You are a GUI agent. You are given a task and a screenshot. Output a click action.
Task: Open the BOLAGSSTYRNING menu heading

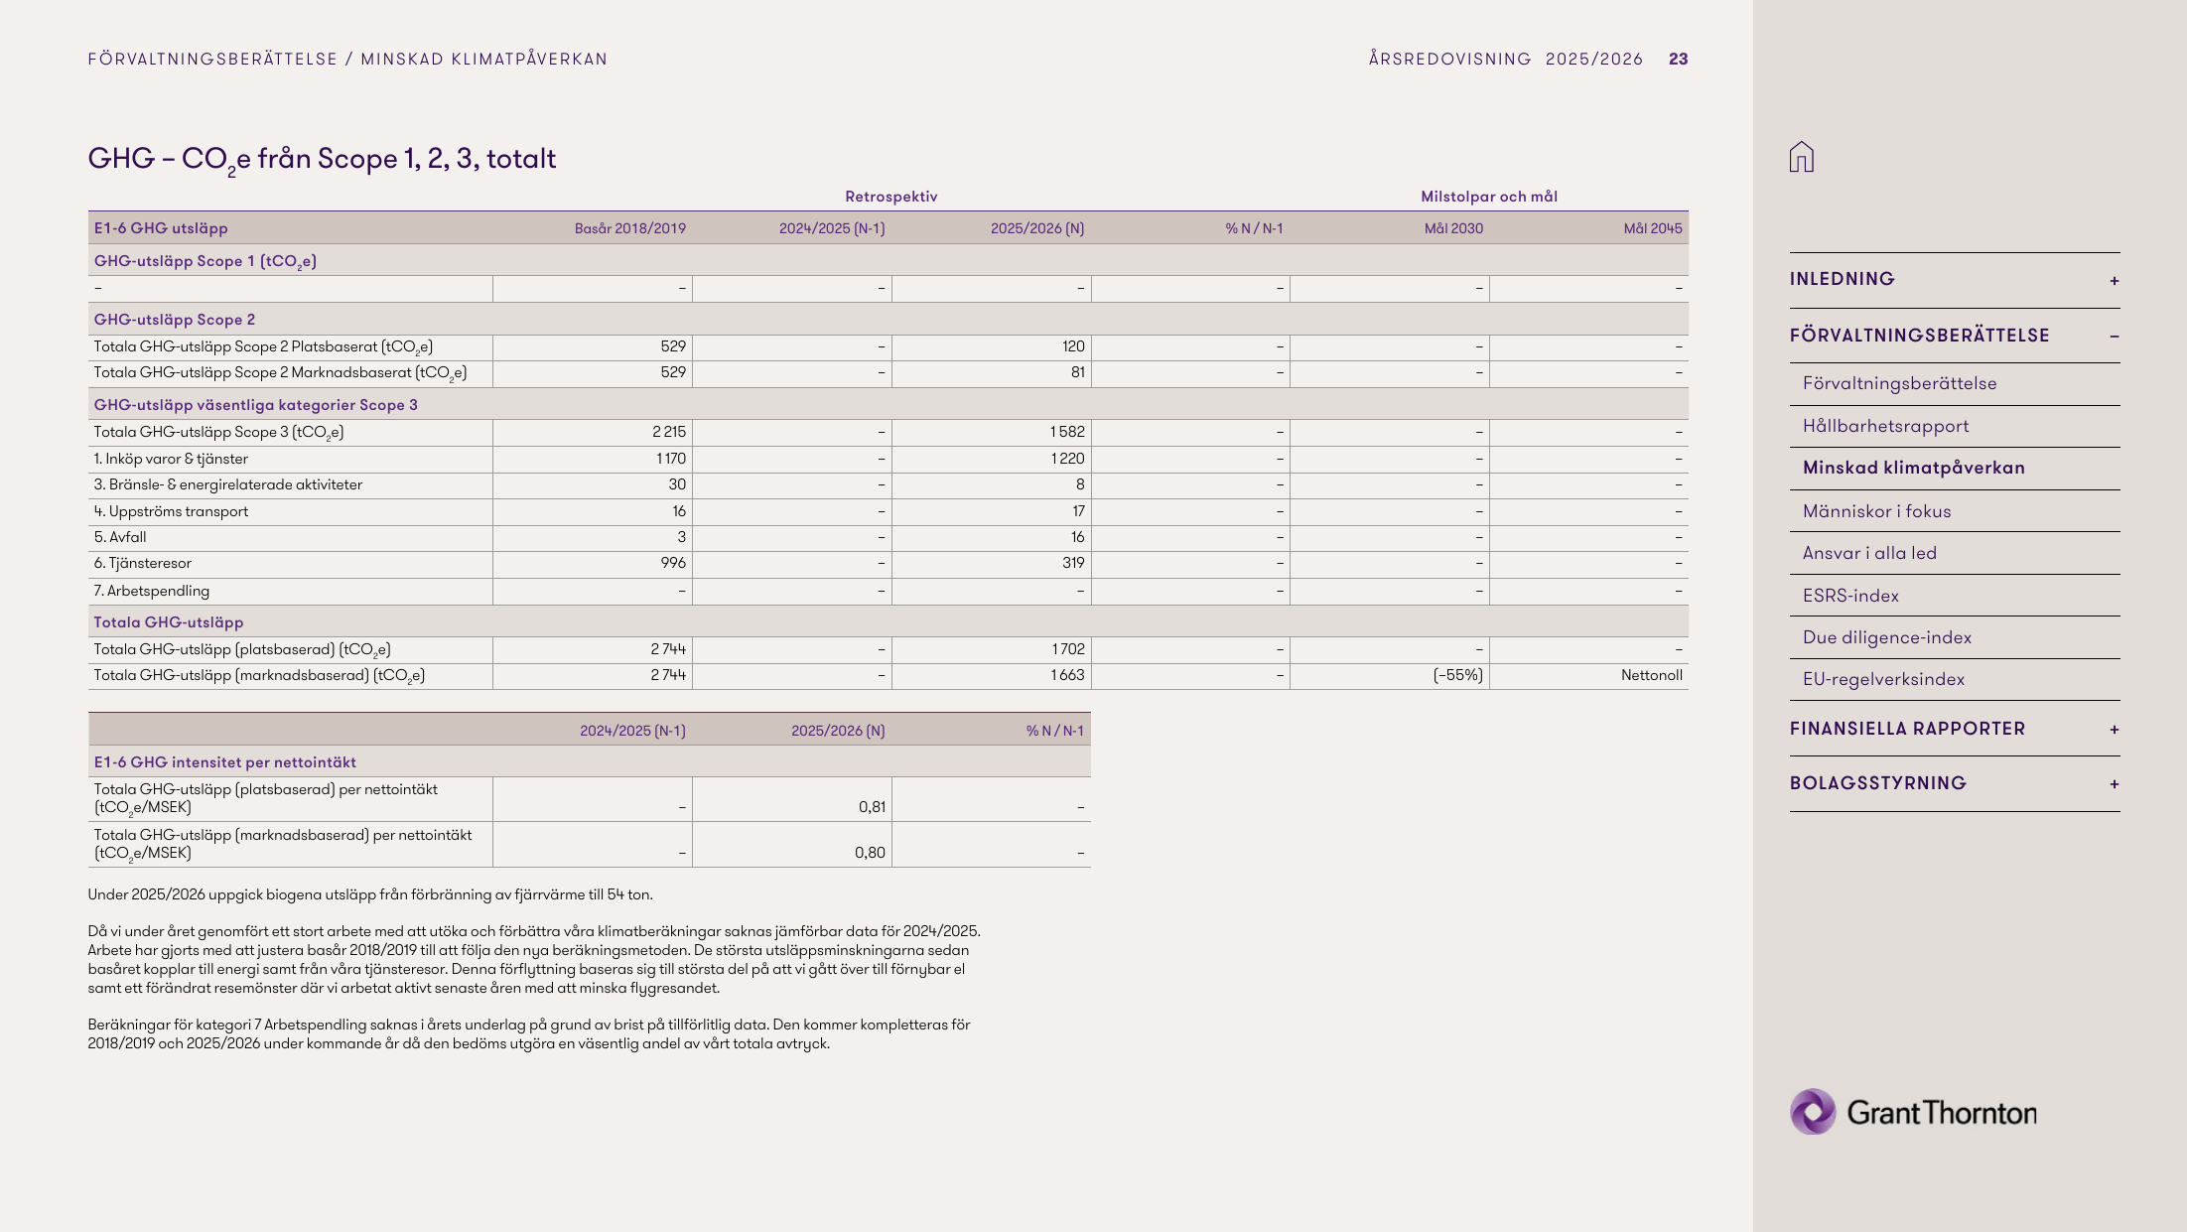point(1877,783)
